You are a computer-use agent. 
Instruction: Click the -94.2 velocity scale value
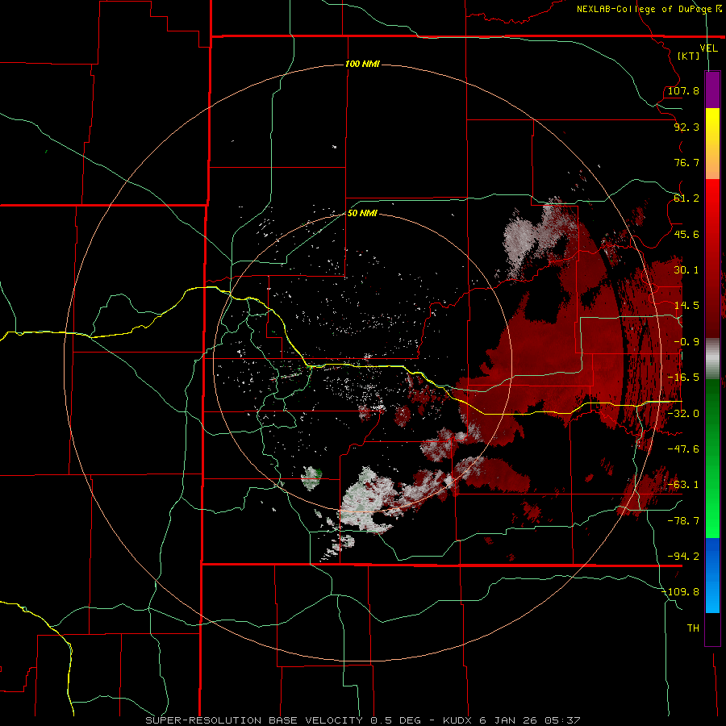683,557
